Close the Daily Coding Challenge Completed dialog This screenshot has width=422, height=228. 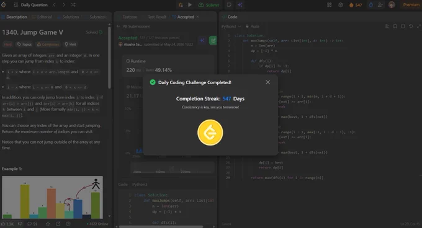click(x=267, y=82)
